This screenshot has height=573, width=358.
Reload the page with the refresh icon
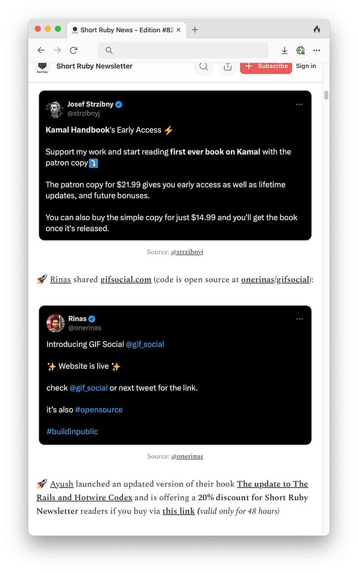[x=73, y=50]
